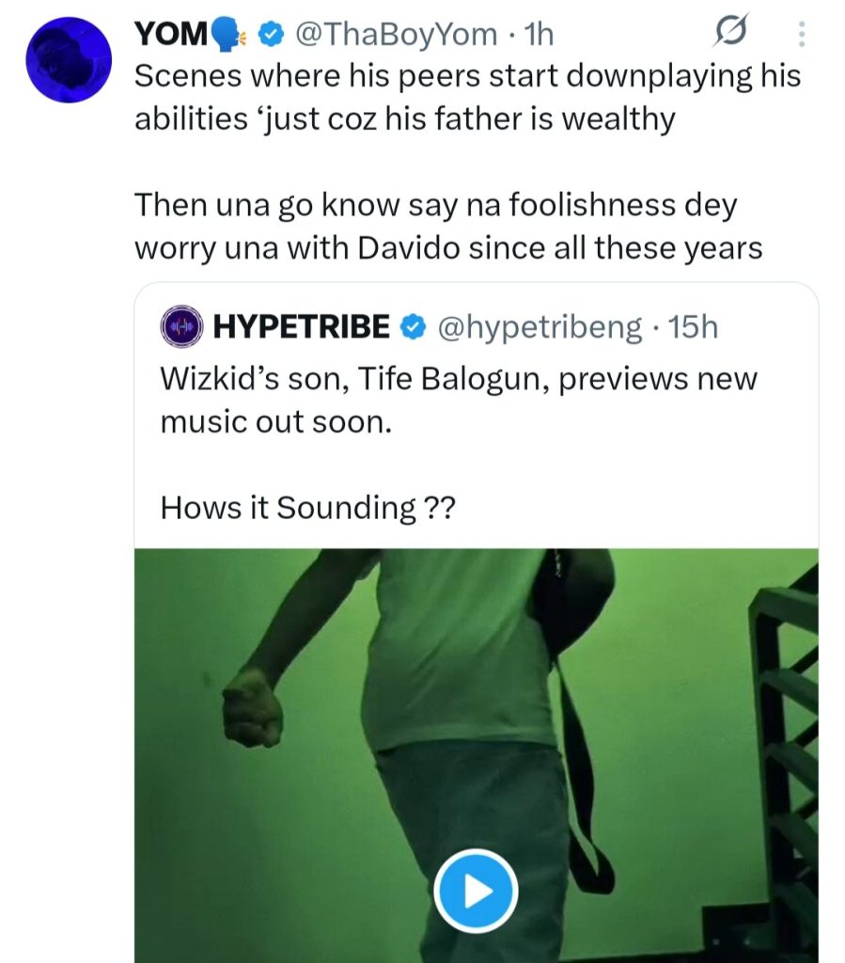Open the HYPETRIBE display name

coord(301,327)
